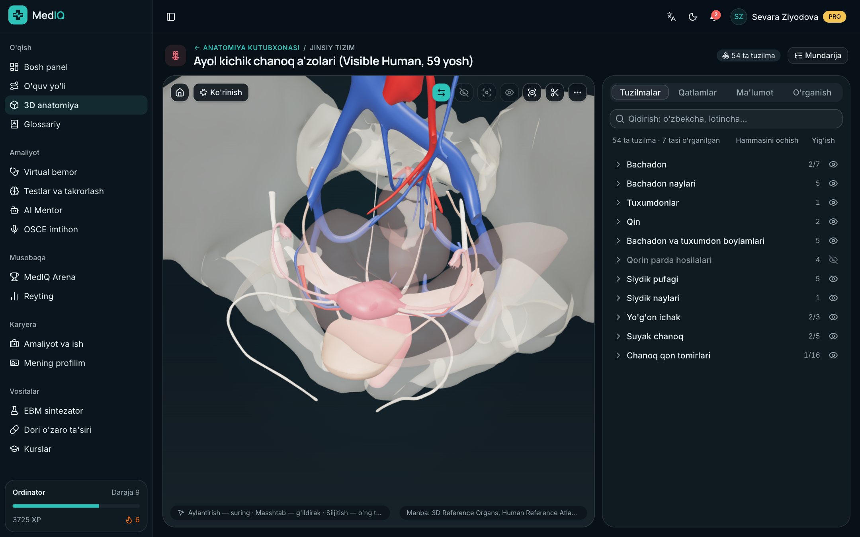Viewport: 860px width, 537px height.
Task: Click the reproductive system flower icon
Action: (176, 55)
